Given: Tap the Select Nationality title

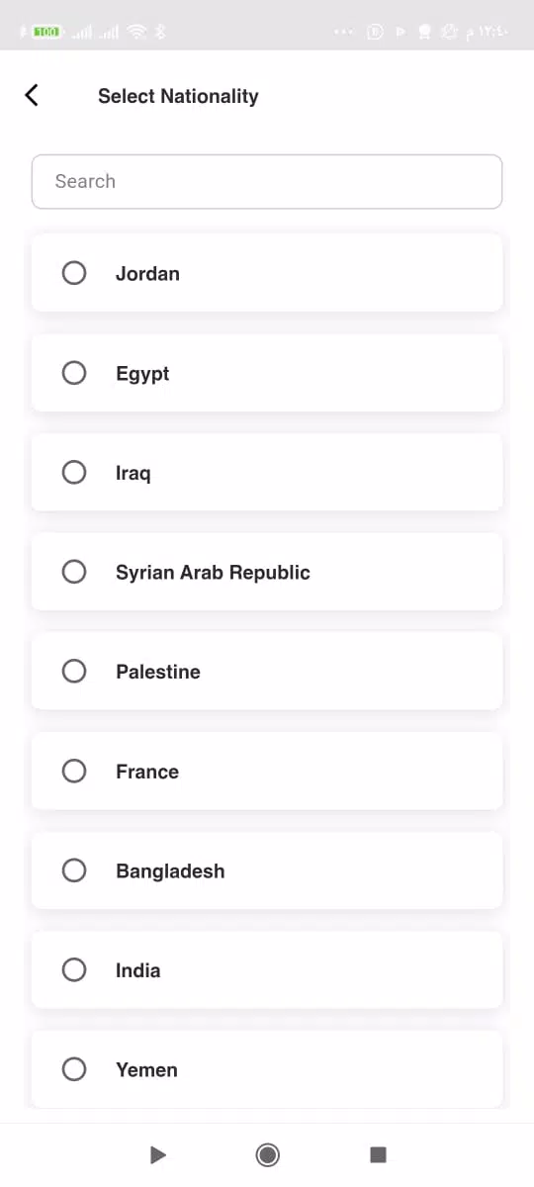Looking at the screenshot, I should (x=178, y=96).
